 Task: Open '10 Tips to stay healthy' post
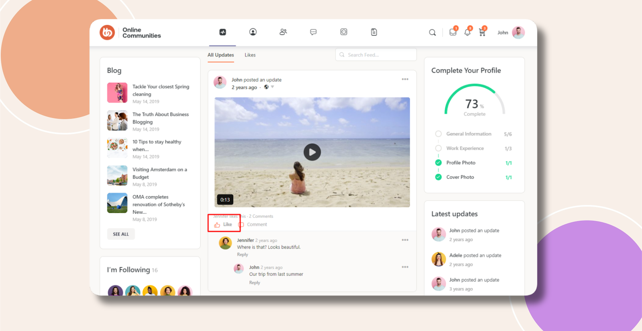(157, 146)
